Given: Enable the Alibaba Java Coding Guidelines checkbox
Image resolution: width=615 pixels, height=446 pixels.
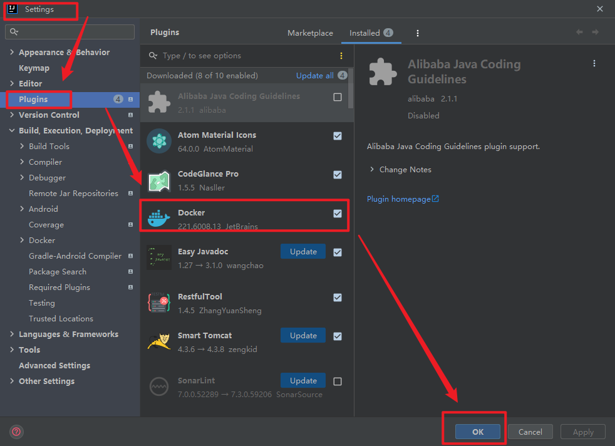Looking at the screenshot, I should pos(338,97).
